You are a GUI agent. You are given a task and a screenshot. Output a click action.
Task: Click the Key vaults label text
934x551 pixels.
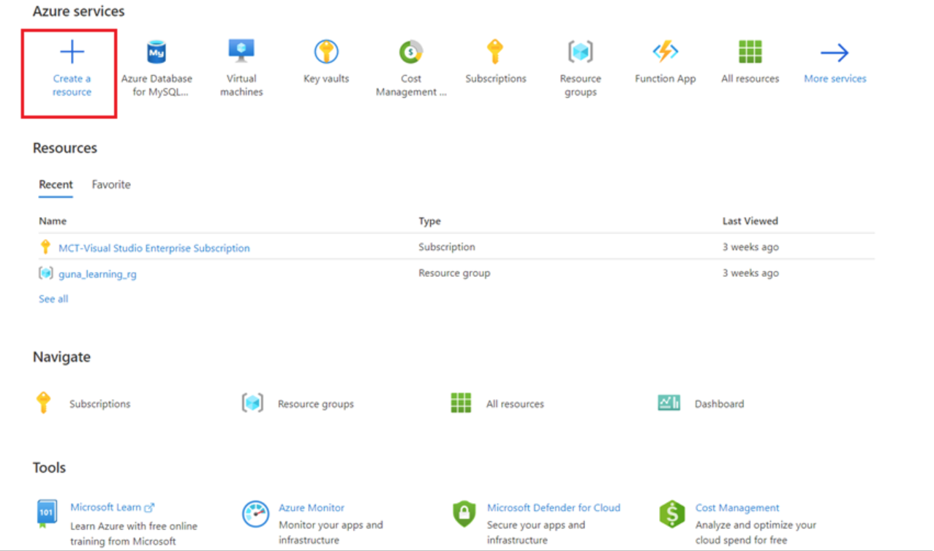326,78
